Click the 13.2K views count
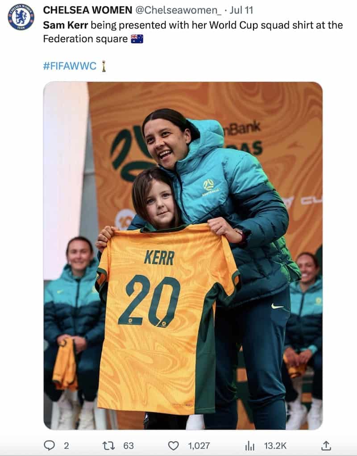 [x=275, y=446]
